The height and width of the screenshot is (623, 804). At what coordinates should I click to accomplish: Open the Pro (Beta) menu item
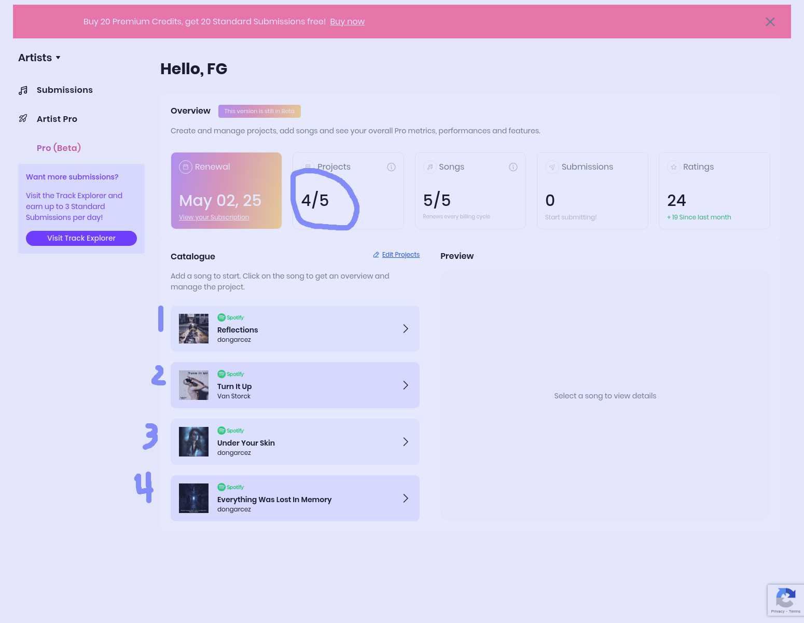59,148
